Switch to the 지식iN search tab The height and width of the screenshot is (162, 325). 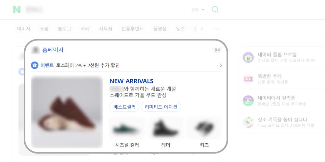pyautogui.click(x=105, y=29)
